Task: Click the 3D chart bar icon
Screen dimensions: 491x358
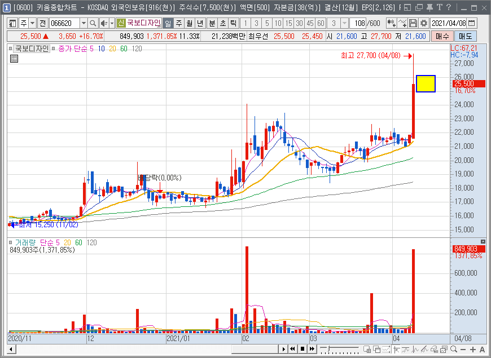Action: pyautogui.click(x=434, y=349)
